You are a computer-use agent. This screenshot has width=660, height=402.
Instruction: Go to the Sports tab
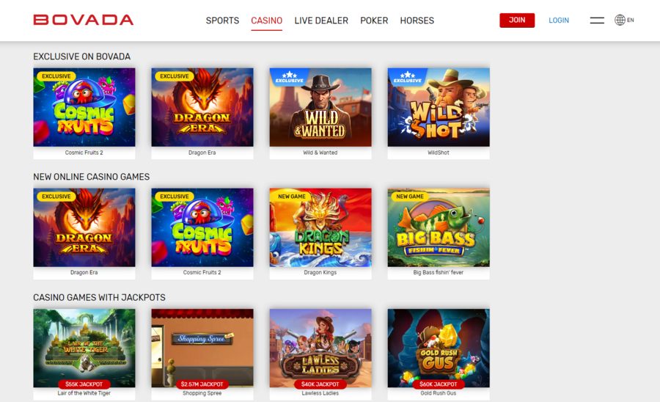(222, 21)
